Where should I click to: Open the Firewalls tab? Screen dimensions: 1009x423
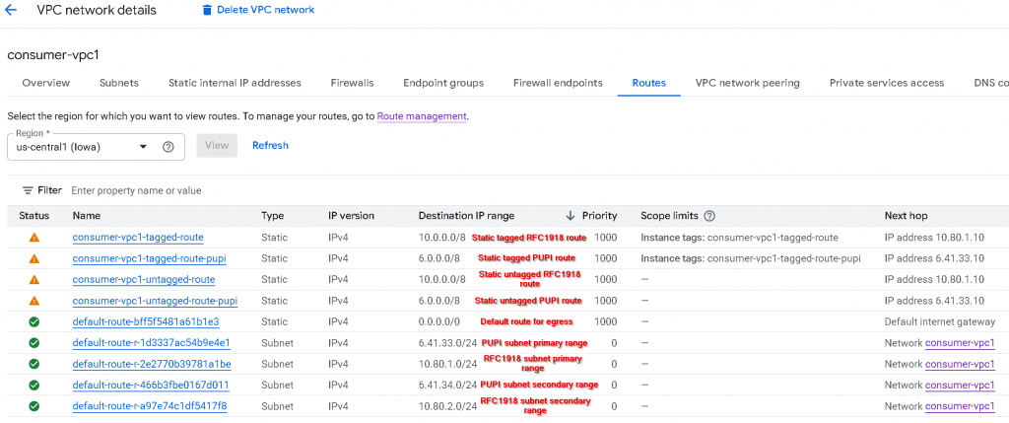tap(352, 83)
